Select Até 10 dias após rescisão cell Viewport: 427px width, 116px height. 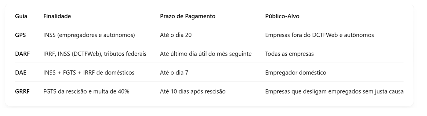193,91
